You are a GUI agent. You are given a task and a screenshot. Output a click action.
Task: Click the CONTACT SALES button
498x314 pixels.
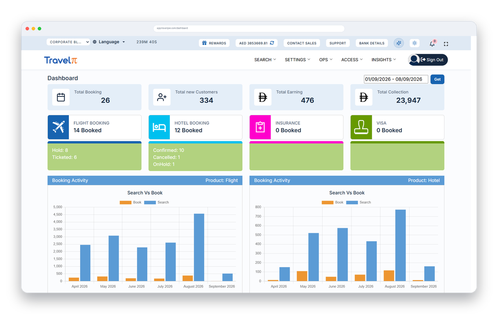tap(302, 43)
